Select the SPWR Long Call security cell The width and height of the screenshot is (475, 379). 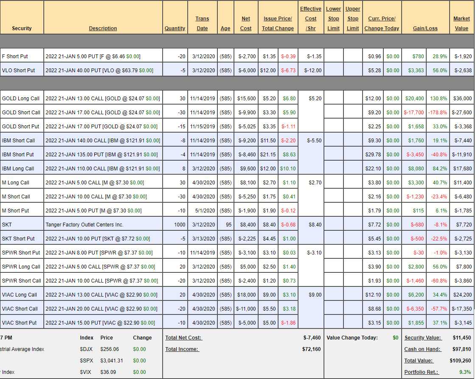[21, 267]
